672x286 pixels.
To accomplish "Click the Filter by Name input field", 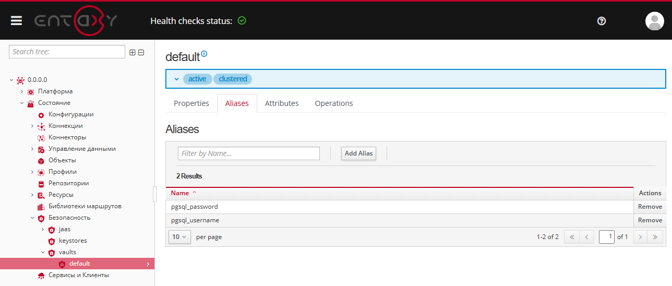I will click(x=248, y=153).
